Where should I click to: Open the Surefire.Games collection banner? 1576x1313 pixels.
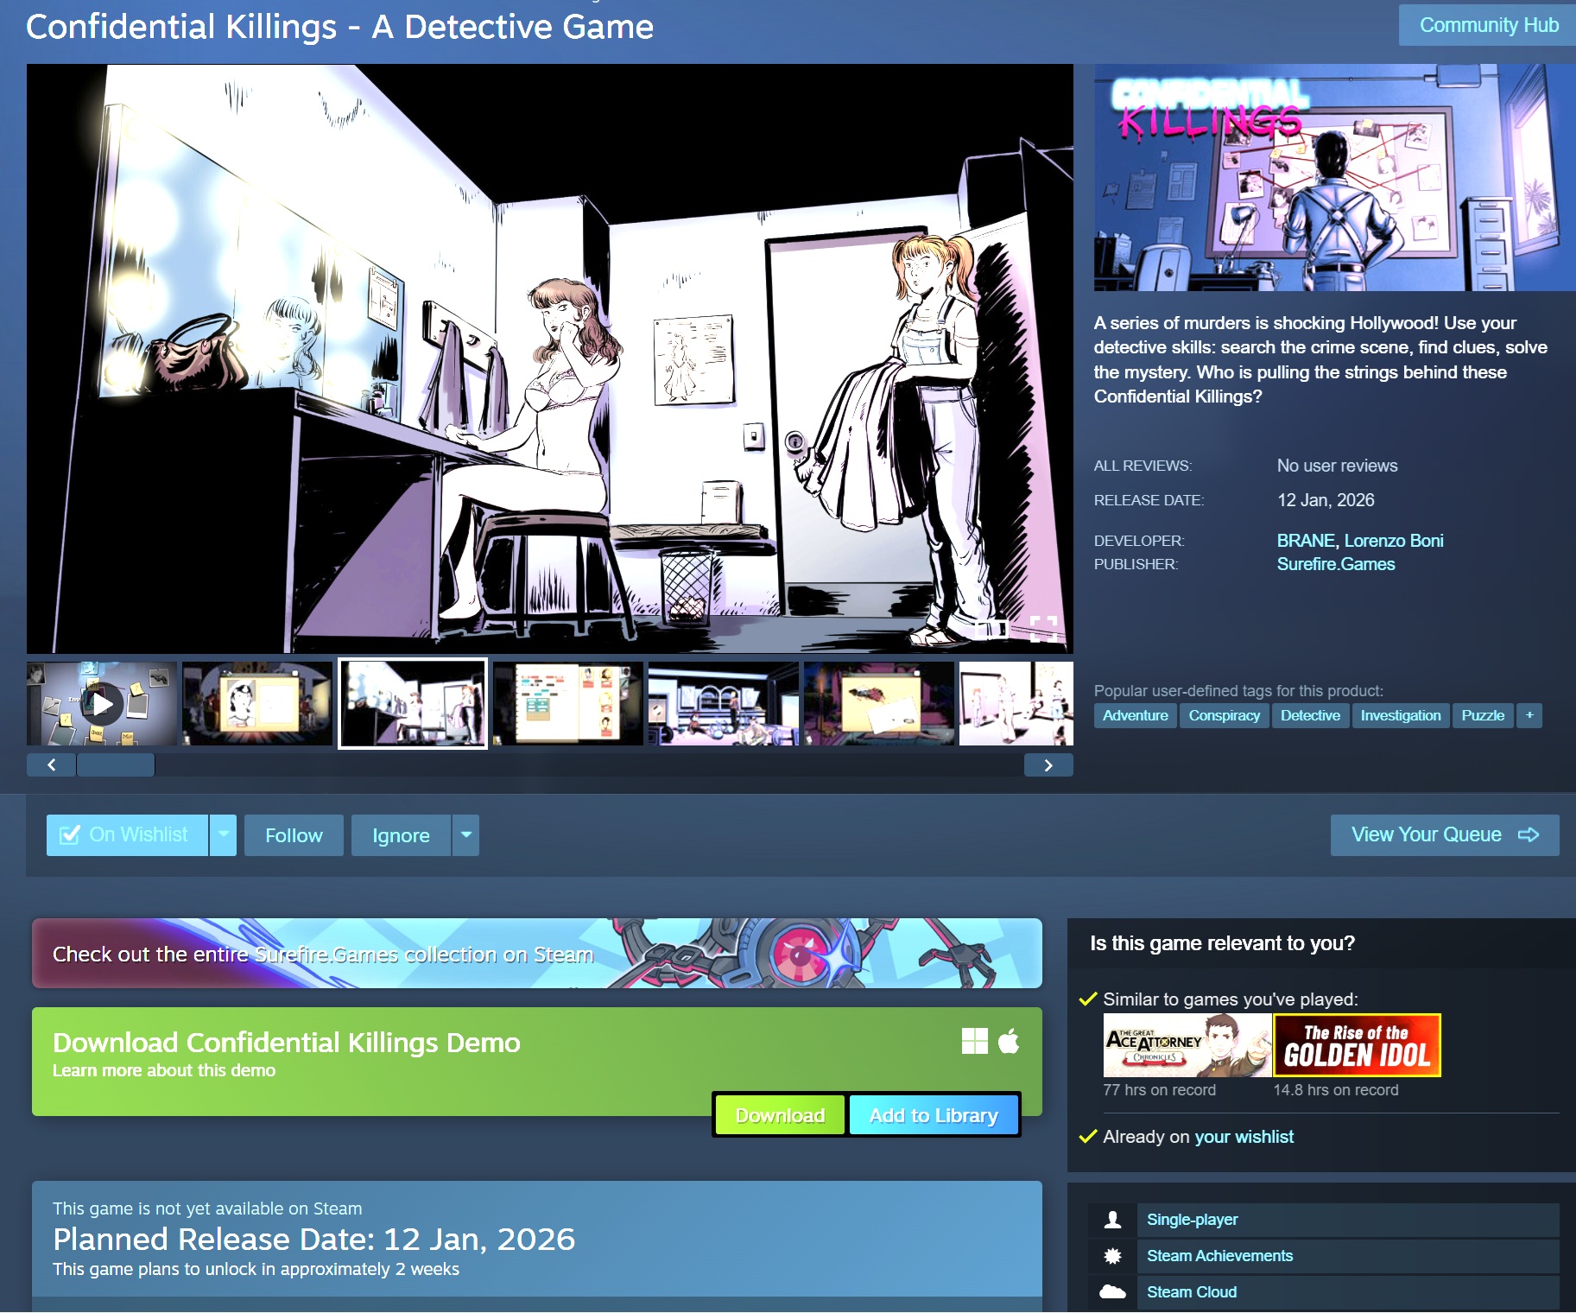tap(537, 954)
